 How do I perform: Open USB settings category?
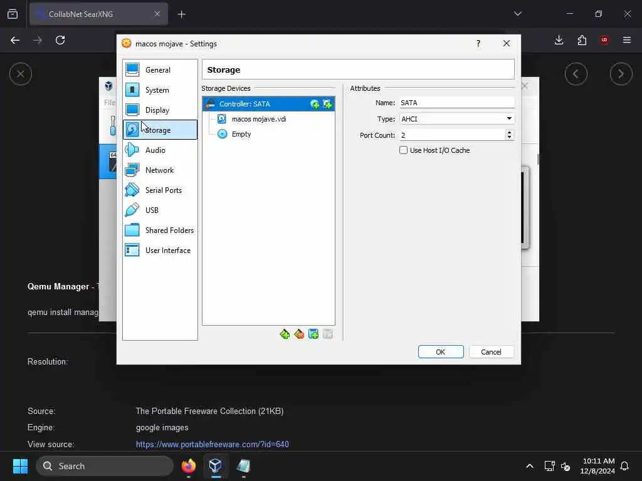pos(160,210)
